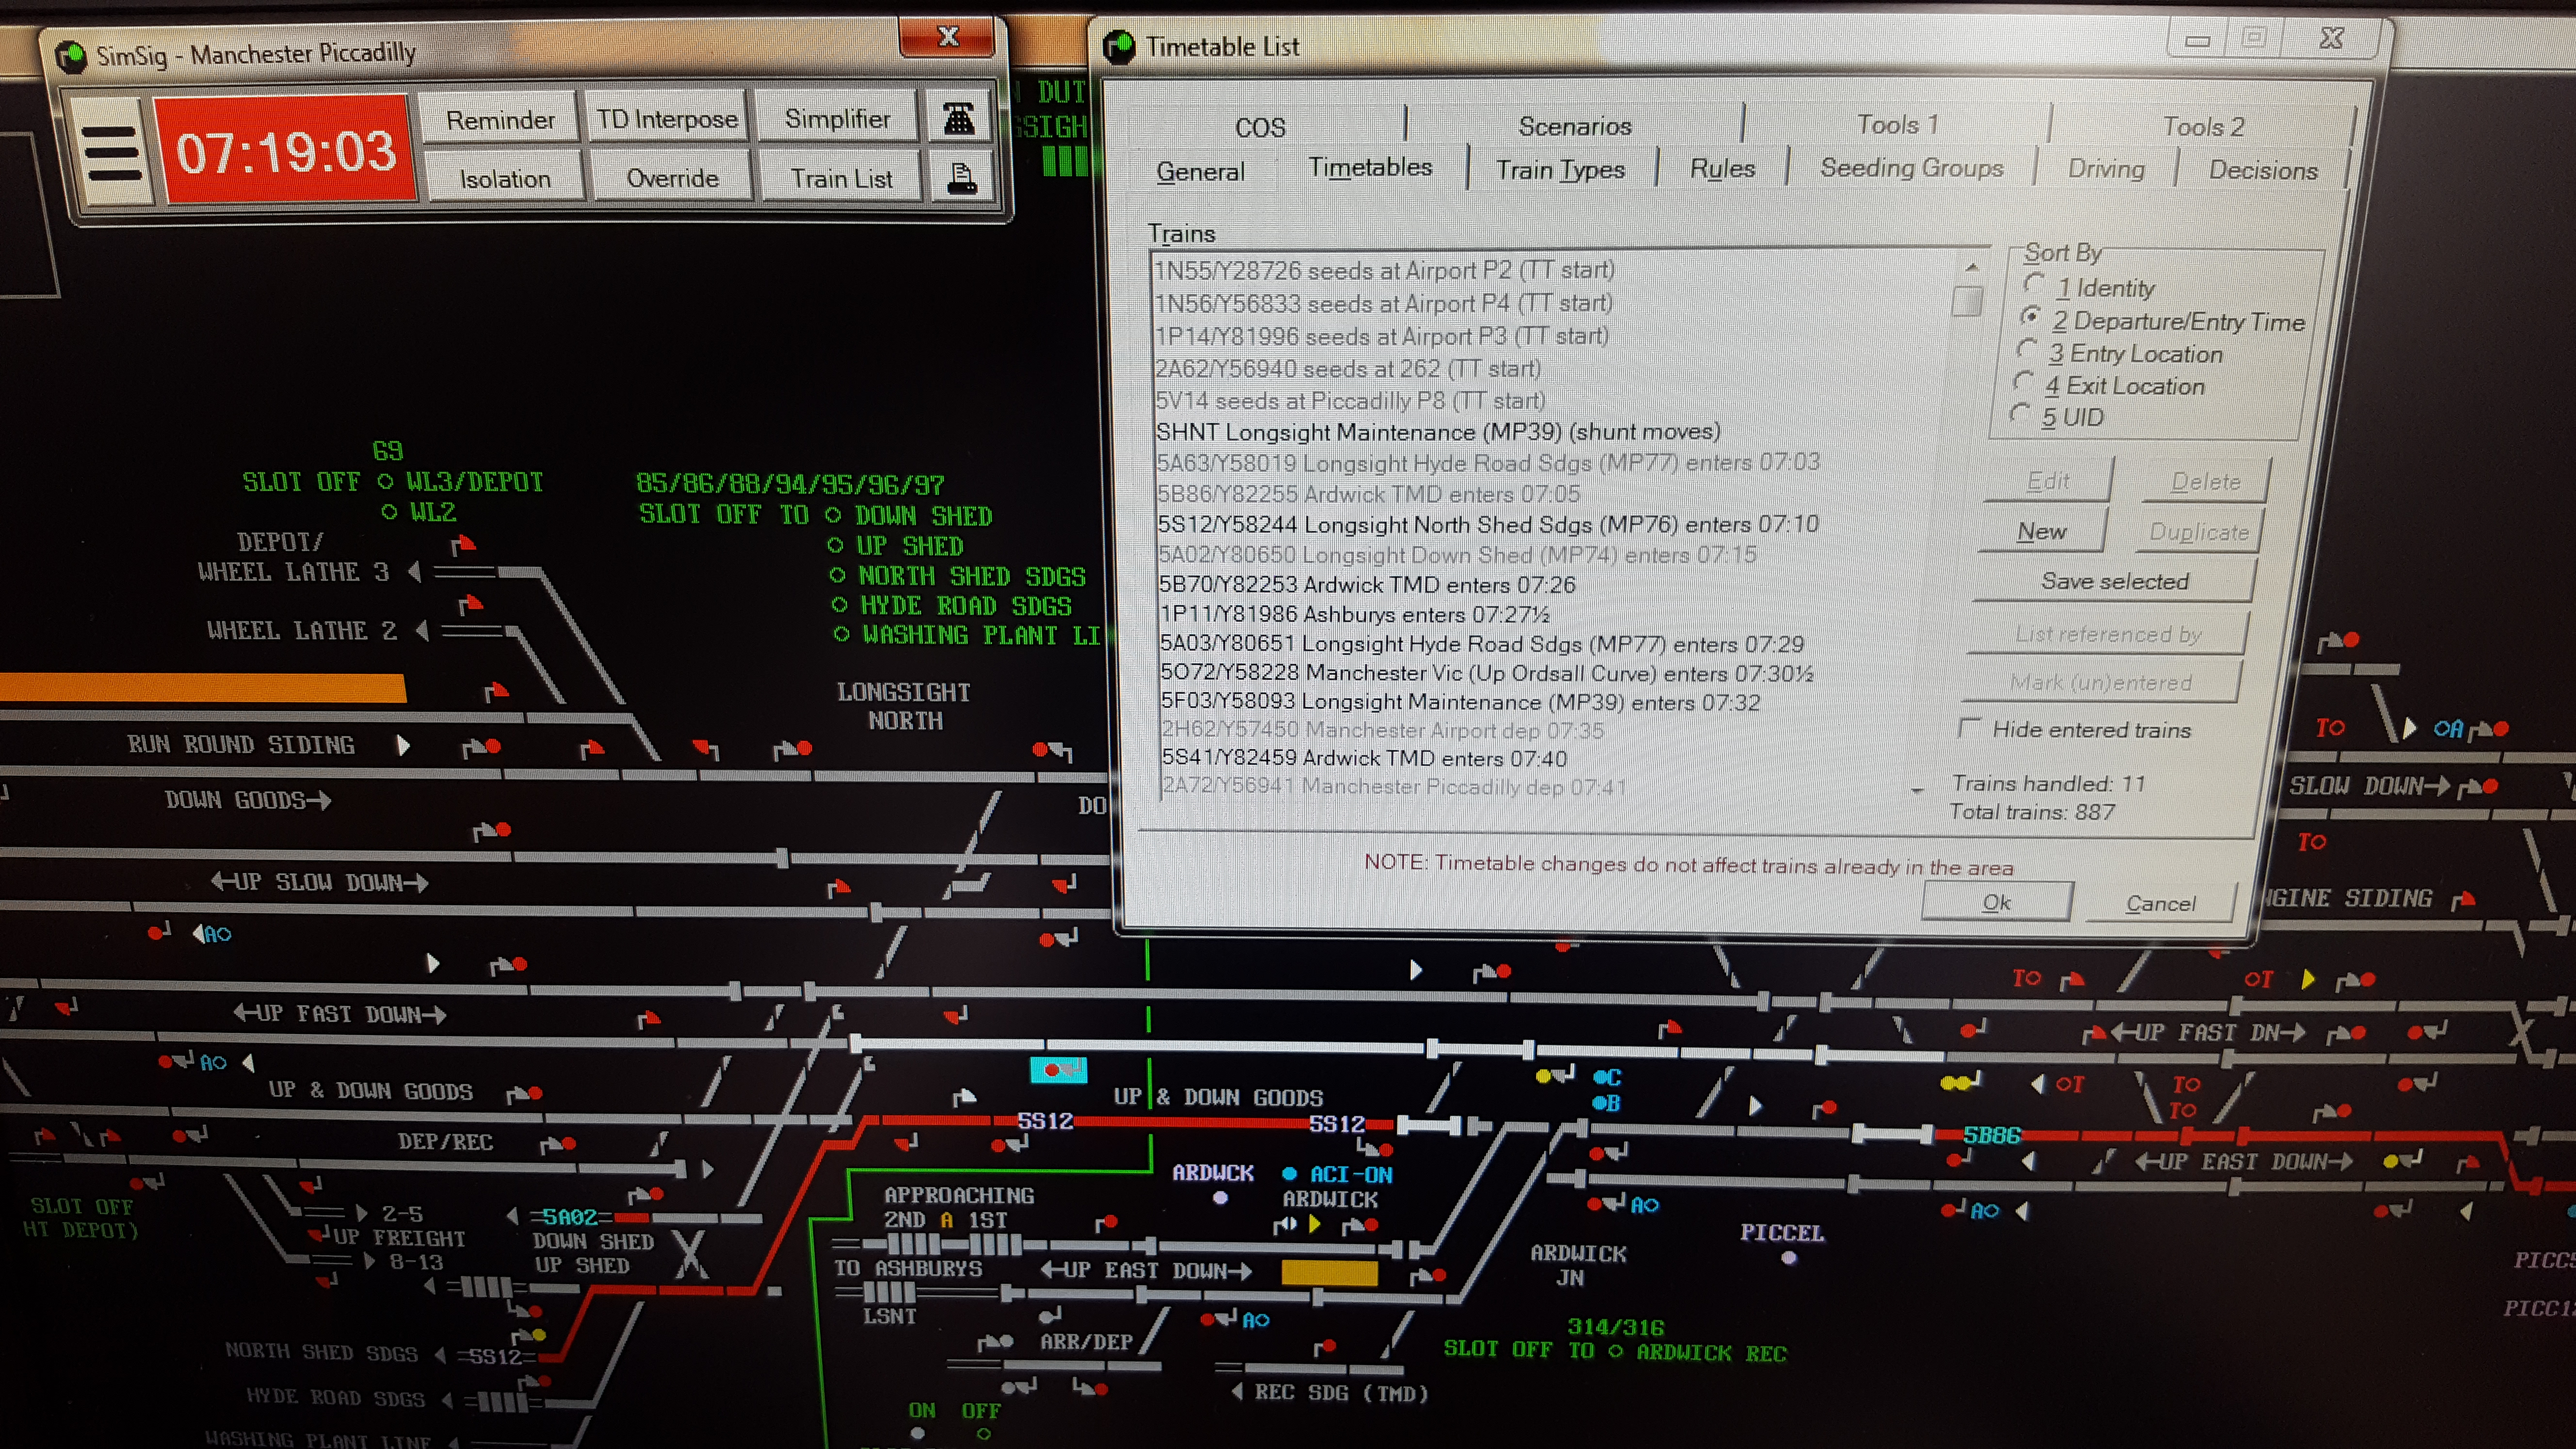Click the PICCEL indicator dot
2576x1449 pixels.
1789,1259
